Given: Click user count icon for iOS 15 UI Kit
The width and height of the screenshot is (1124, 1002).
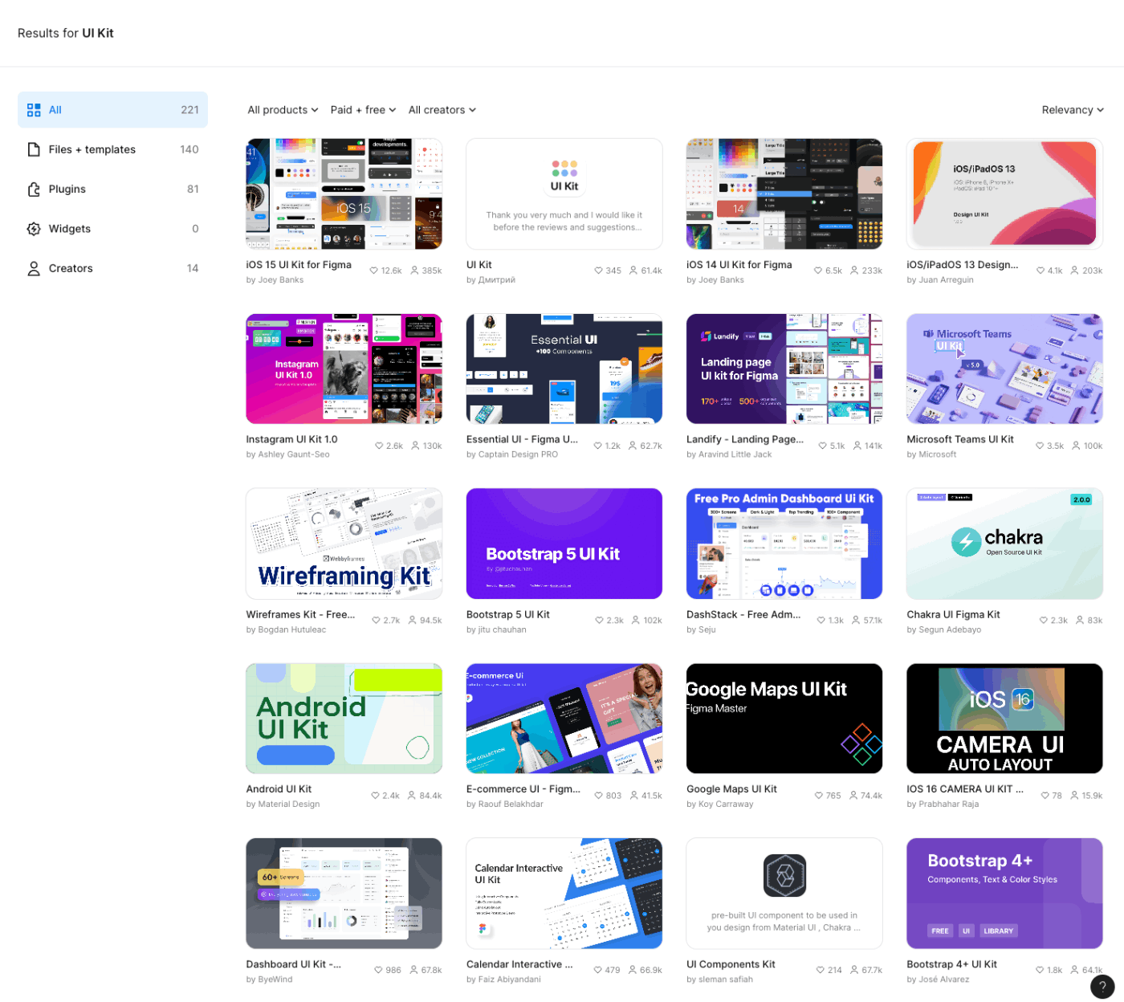Looking at the screenshot, I should click(x=415, y=271).
